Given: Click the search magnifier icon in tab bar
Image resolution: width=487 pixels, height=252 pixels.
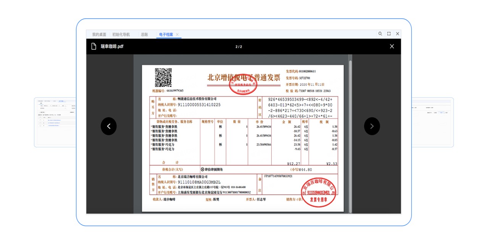Looking at the screenshot, I should click(x=380, y=34).
